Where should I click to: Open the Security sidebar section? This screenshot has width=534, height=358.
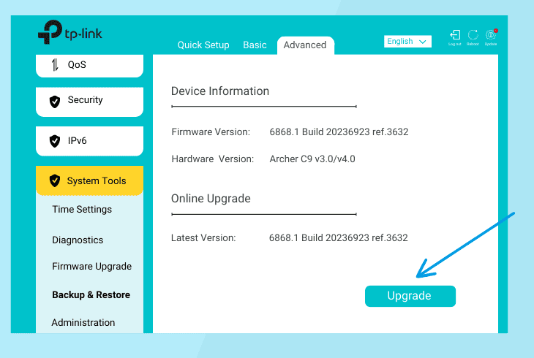click(x=89, y=102)
